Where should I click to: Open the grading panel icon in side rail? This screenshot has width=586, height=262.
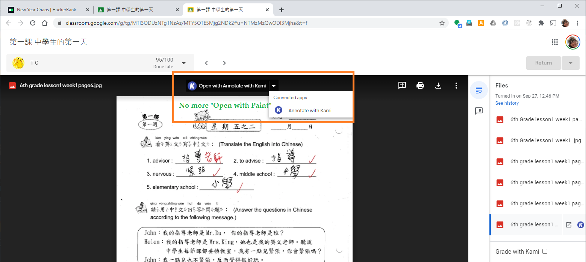click(x=479, y=90)
